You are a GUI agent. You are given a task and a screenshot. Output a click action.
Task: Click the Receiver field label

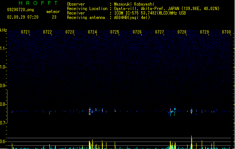point(76,13)
